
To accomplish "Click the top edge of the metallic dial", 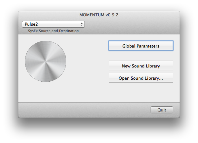I will click(45, 42).
